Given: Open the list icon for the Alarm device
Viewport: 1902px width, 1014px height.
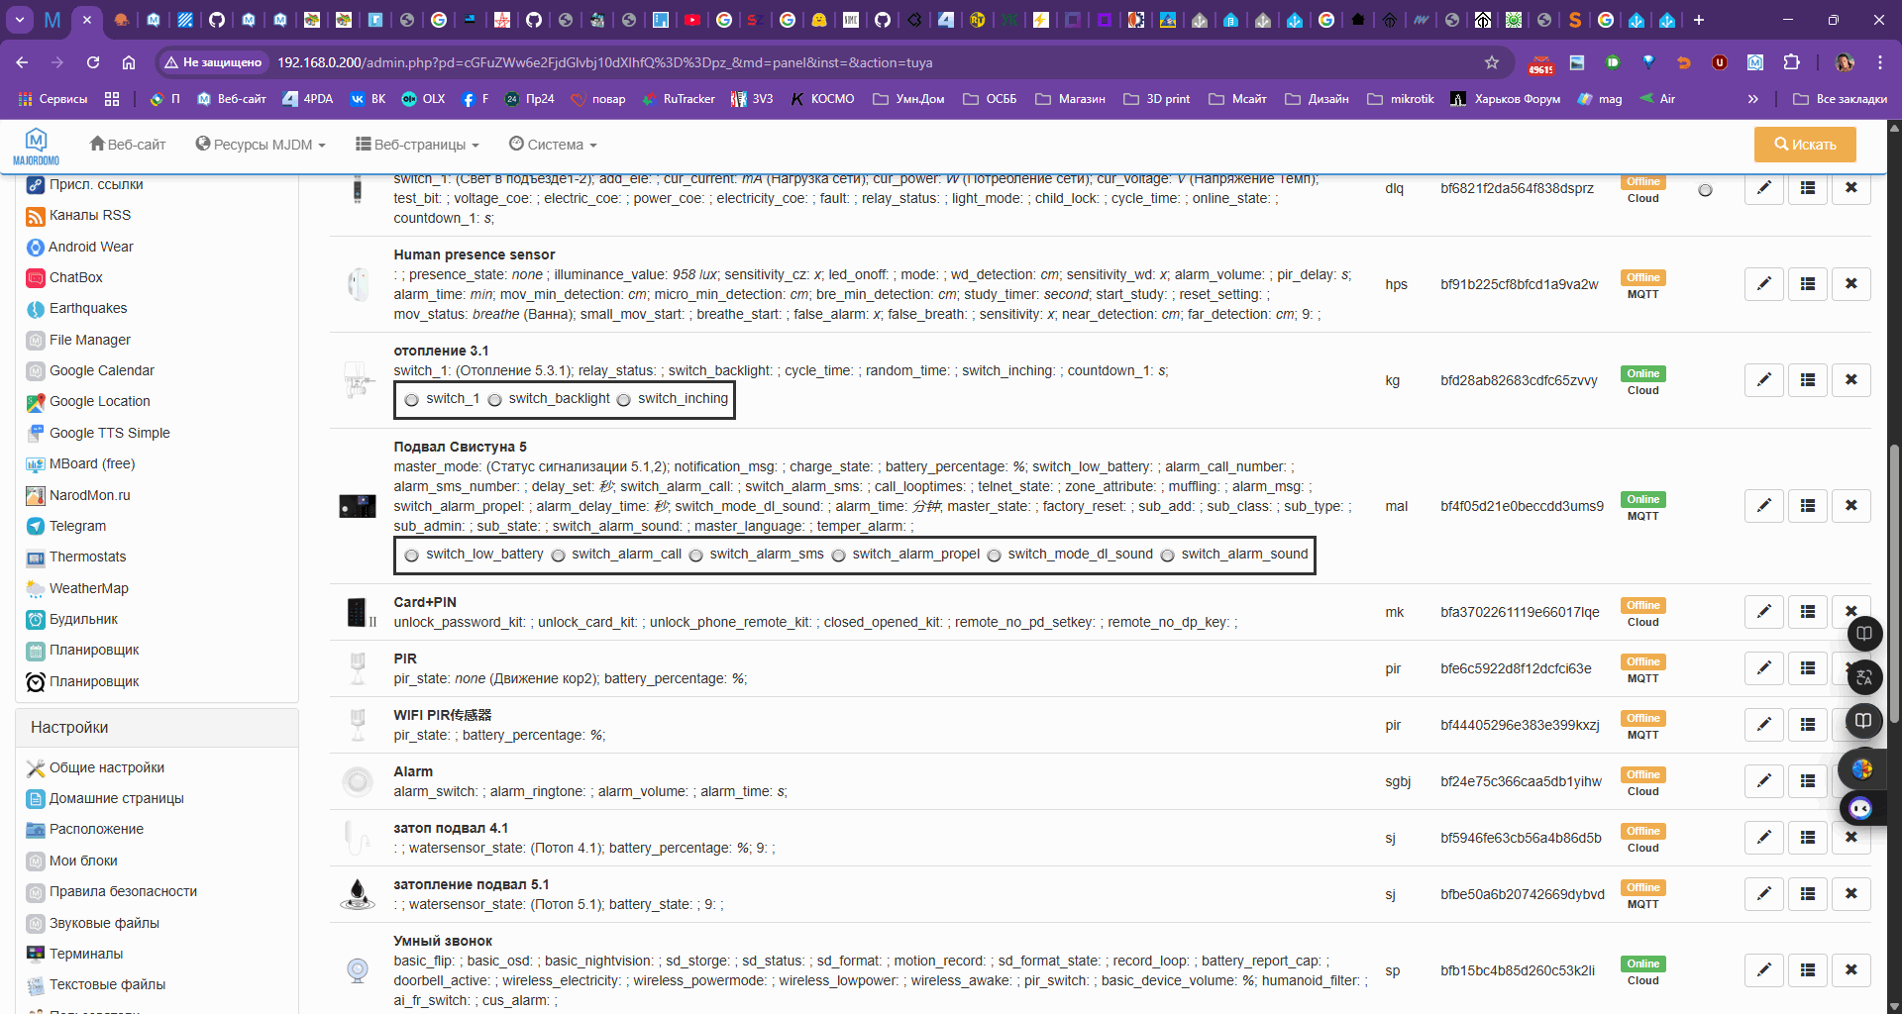Looking at the screenshot, I should 1807,781.
